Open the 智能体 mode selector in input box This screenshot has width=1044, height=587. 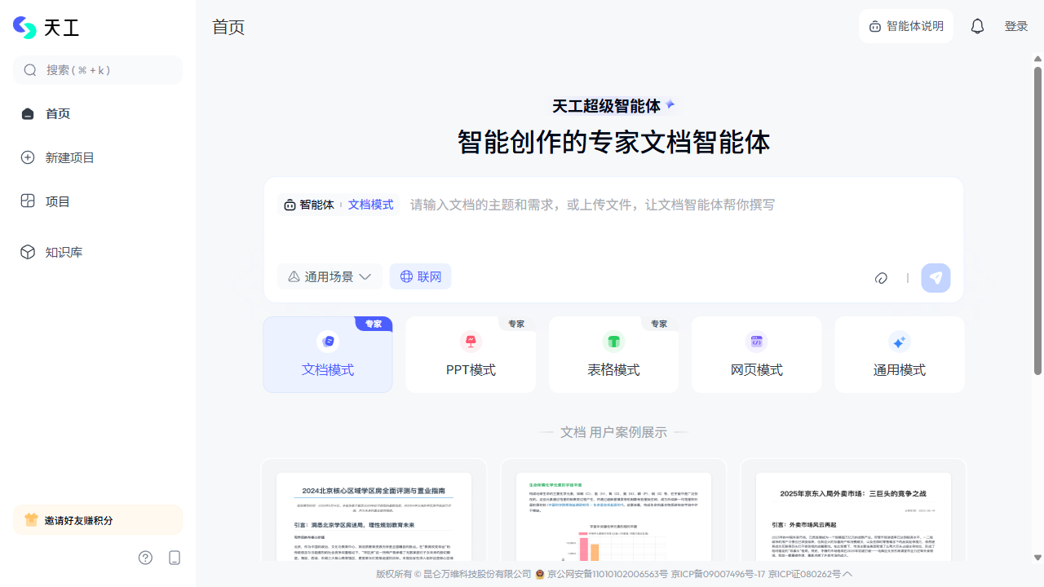309,205
